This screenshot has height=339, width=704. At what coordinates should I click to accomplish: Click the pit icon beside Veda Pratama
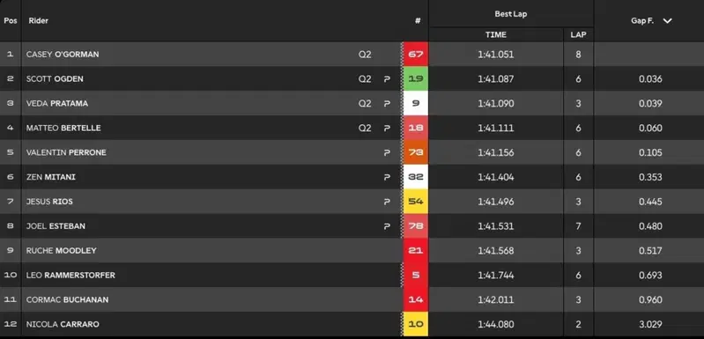coord(387,104)
